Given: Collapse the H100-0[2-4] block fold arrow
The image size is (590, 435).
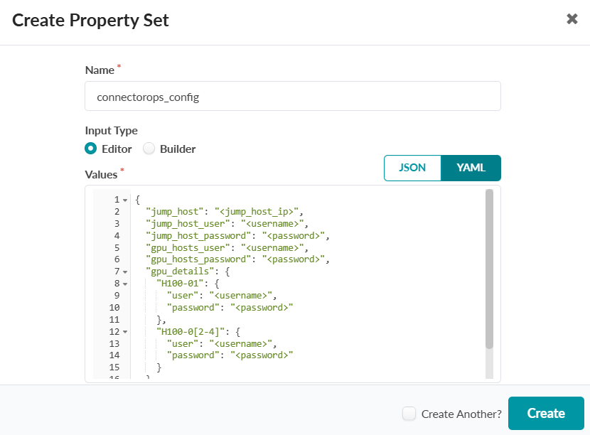Looking at the screenshot, I should pos(125,332).
